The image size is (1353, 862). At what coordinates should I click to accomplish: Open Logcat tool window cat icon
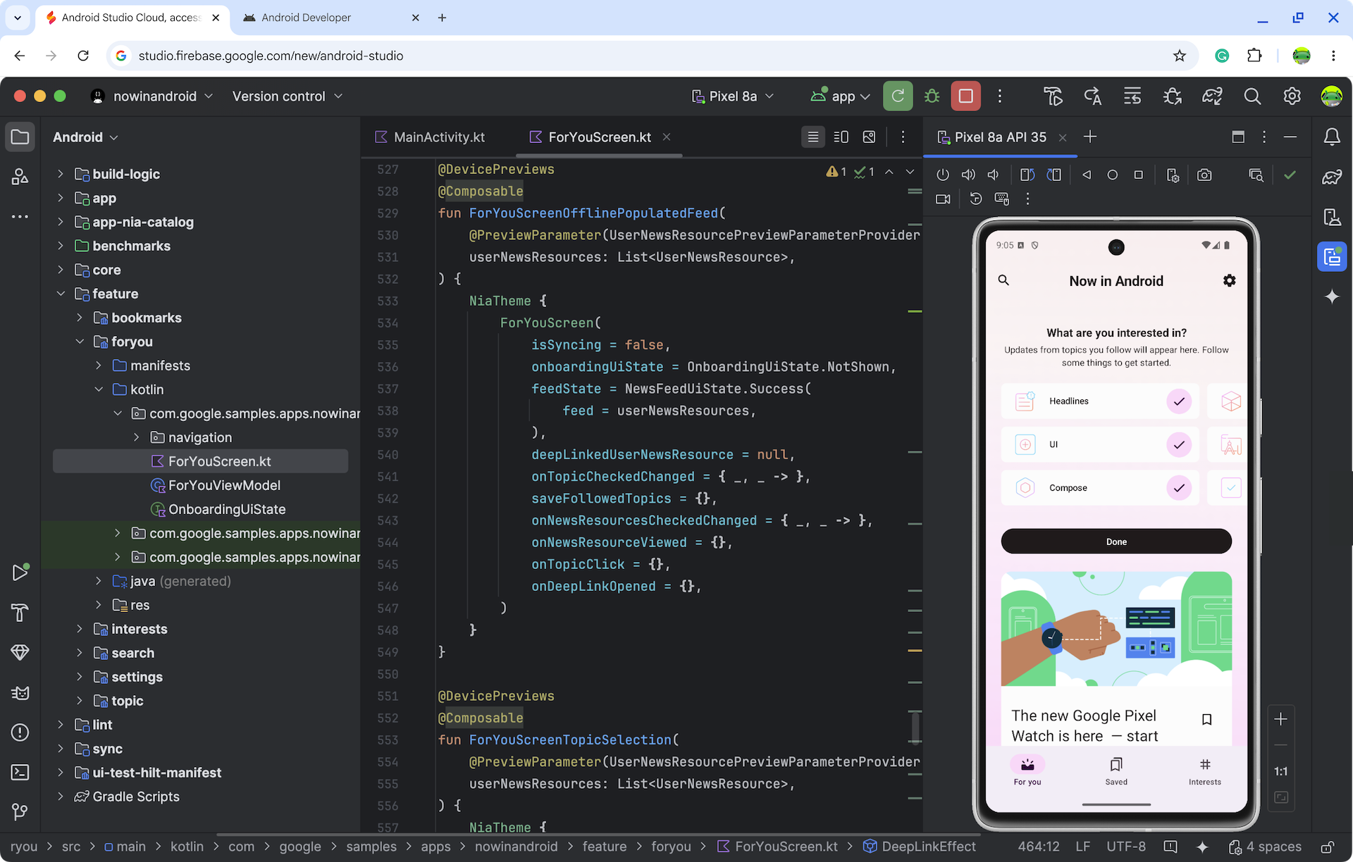[20, 693]
